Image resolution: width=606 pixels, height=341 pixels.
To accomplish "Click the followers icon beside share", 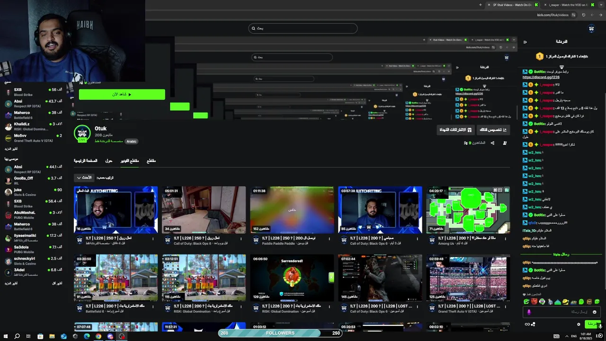I will coord(505,143).
